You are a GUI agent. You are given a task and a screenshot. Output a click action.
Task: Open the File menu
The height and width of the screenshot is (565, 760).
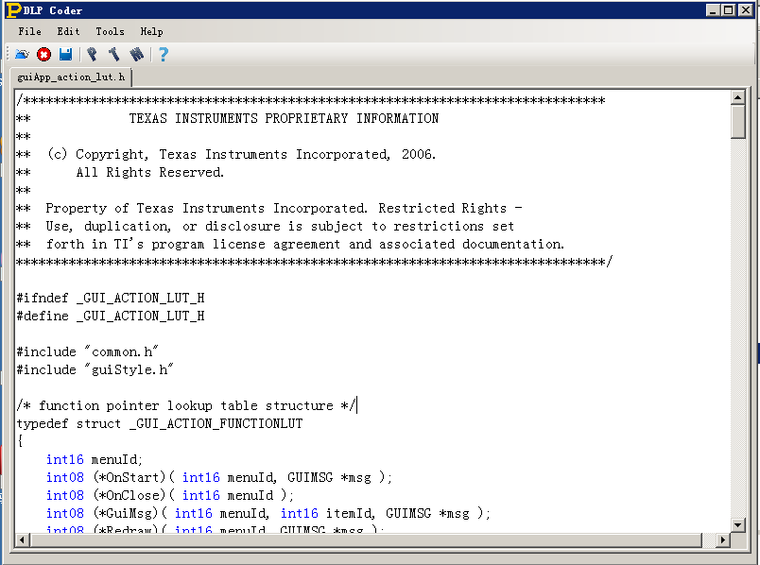click(29, 31)
